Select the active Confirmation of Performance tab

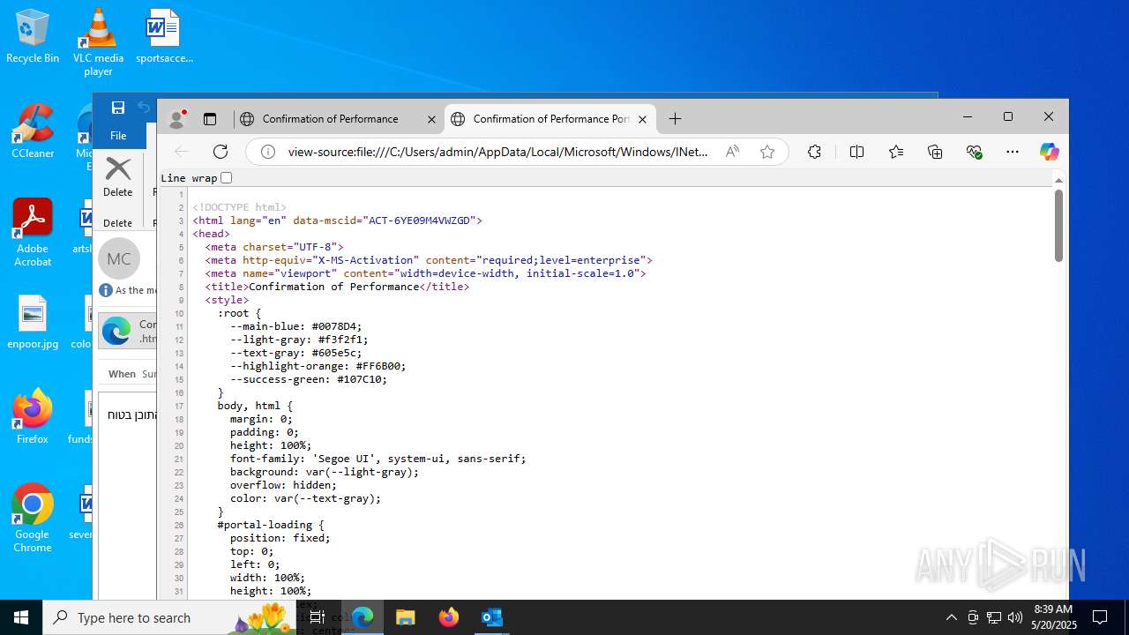tap(550, 119)
